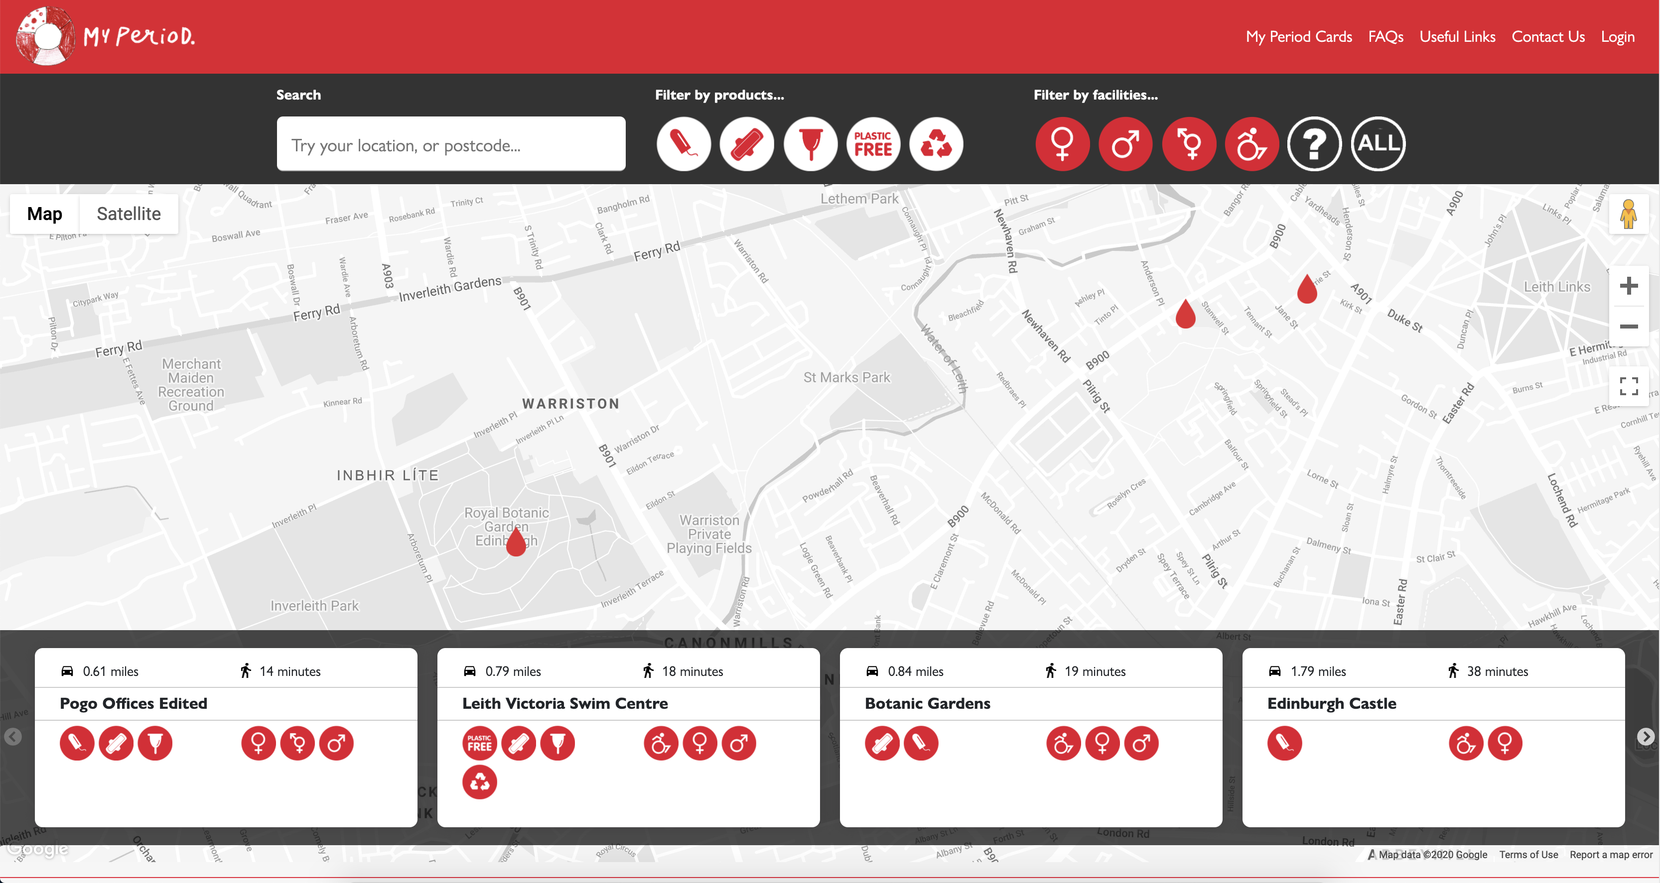Click female icon on Edinburgh Castle card
This screenshot has width=1660, height=883.
[1506, 743]
